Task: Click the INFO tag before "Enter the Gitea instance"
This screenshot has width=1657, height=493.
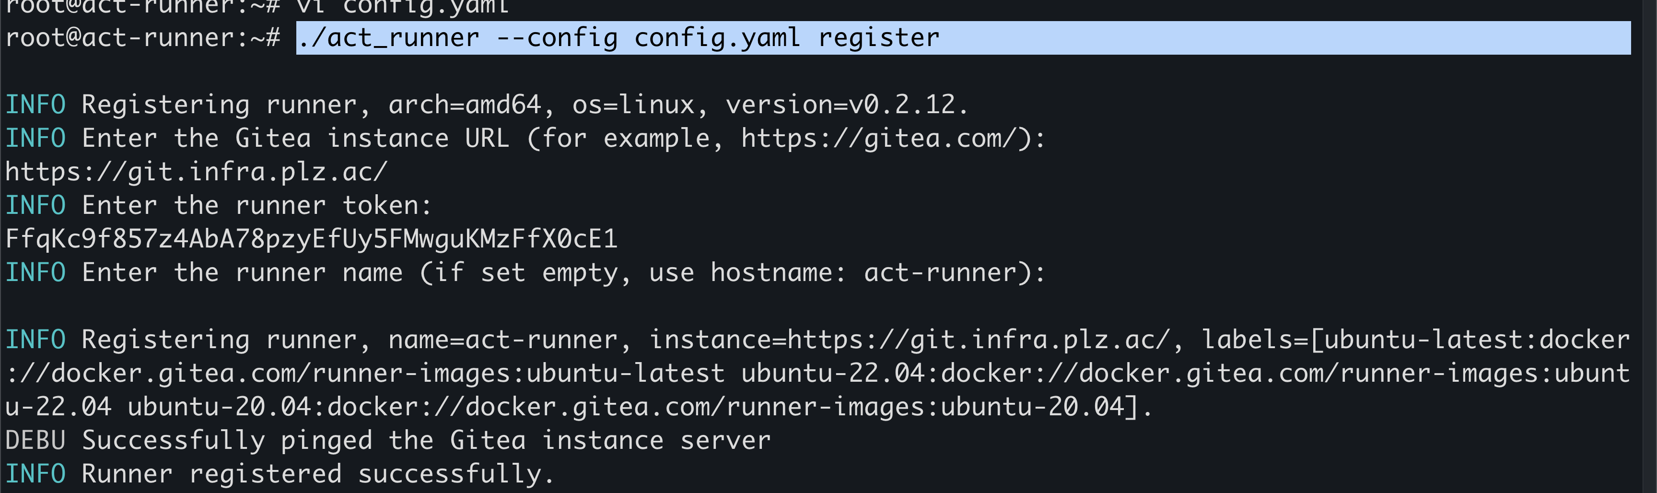Action: (35, 139)
